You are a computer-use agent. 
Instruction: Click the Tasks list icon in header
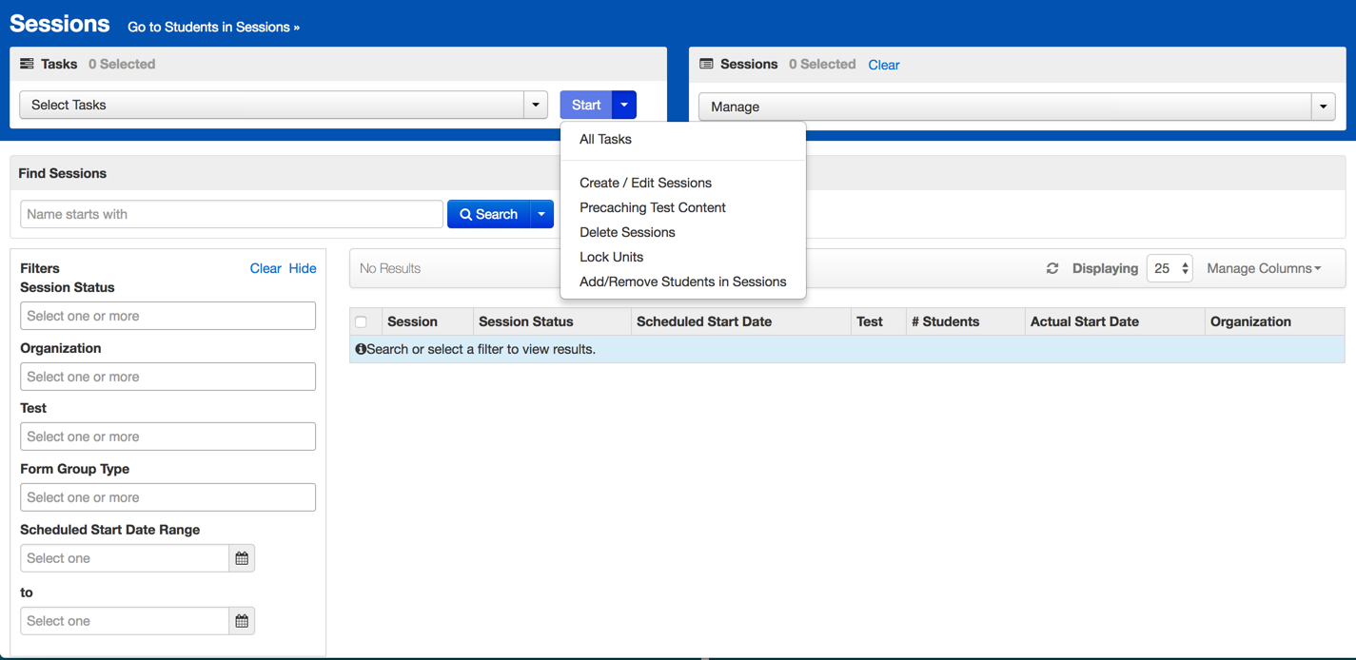[x=27, y=64]
